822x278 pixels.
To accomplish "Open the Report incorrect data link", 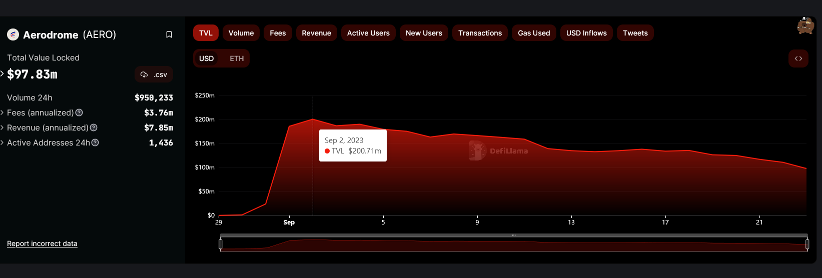I will 42,243.
